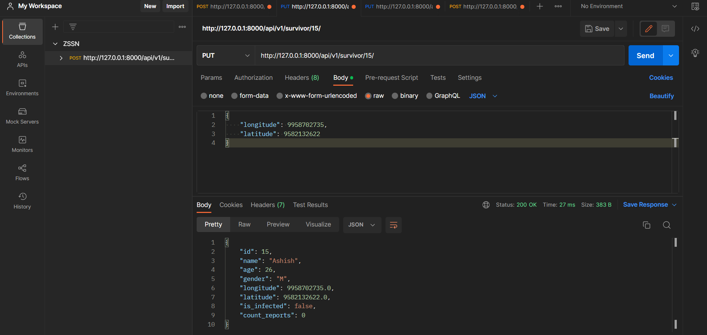The image size is (707, 335).
Task: Search within the response body
Action: tap(667, 225)
